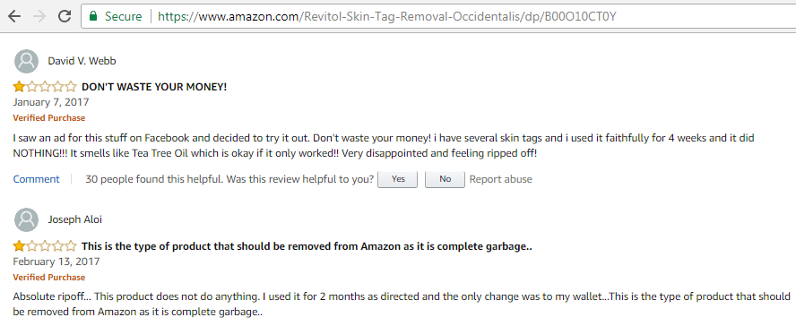Click Comment link under David's review

pyautogui.click(x=36, y=179)
